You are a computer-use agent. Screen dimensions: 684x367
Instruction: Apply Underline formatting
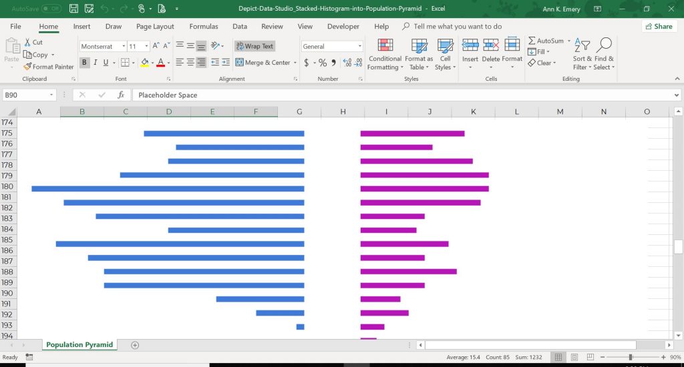pos(106,62)
